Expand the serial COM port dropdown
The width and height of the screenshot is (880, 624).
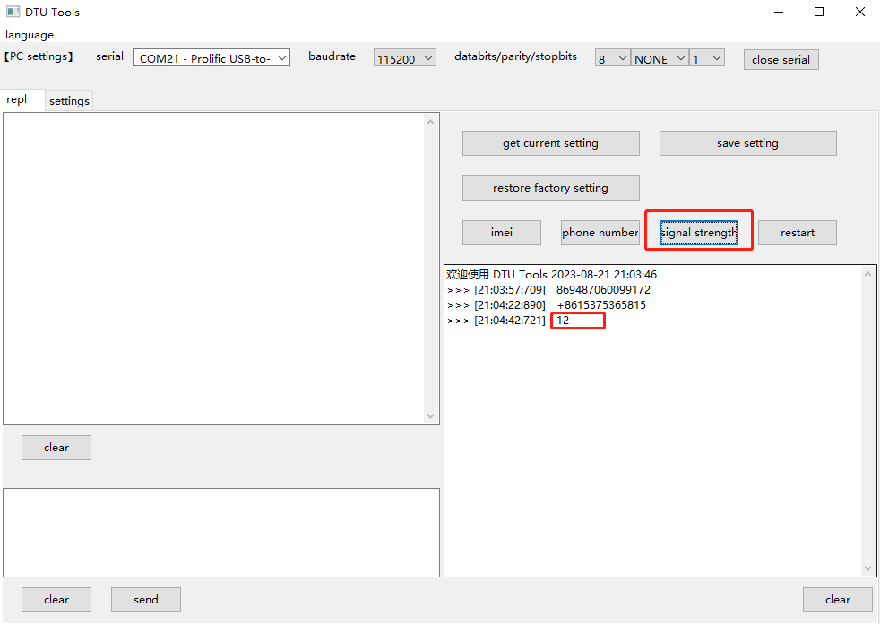(x=211, y=58)
